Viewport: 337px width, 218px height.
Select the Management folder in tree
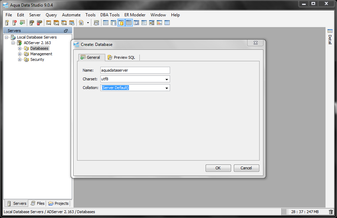(41, 54)
